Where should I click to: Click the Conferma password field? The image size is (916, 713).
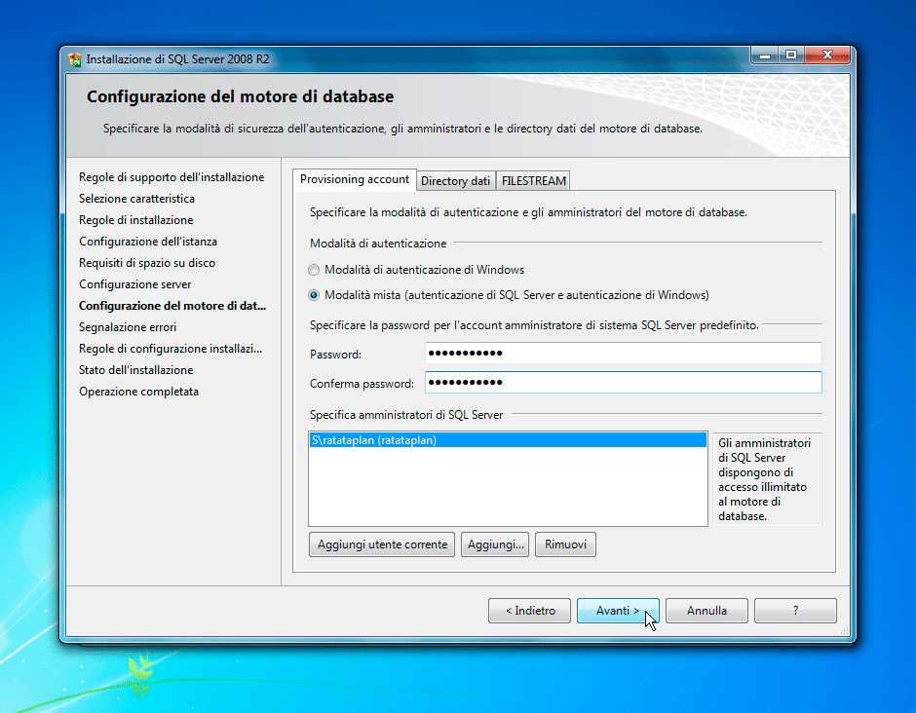pyautogui.click(x=624, y=383)
